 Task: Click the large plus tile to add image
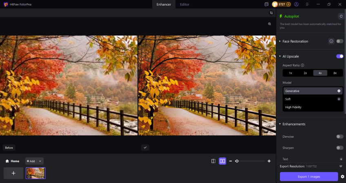pos(13,173)
